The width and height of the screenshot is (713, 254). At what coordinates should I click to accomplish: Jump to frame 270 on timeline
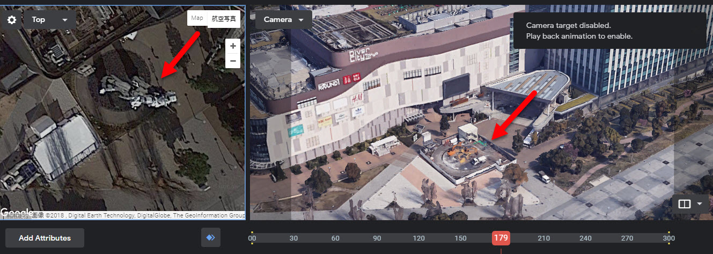click(627, 238)
